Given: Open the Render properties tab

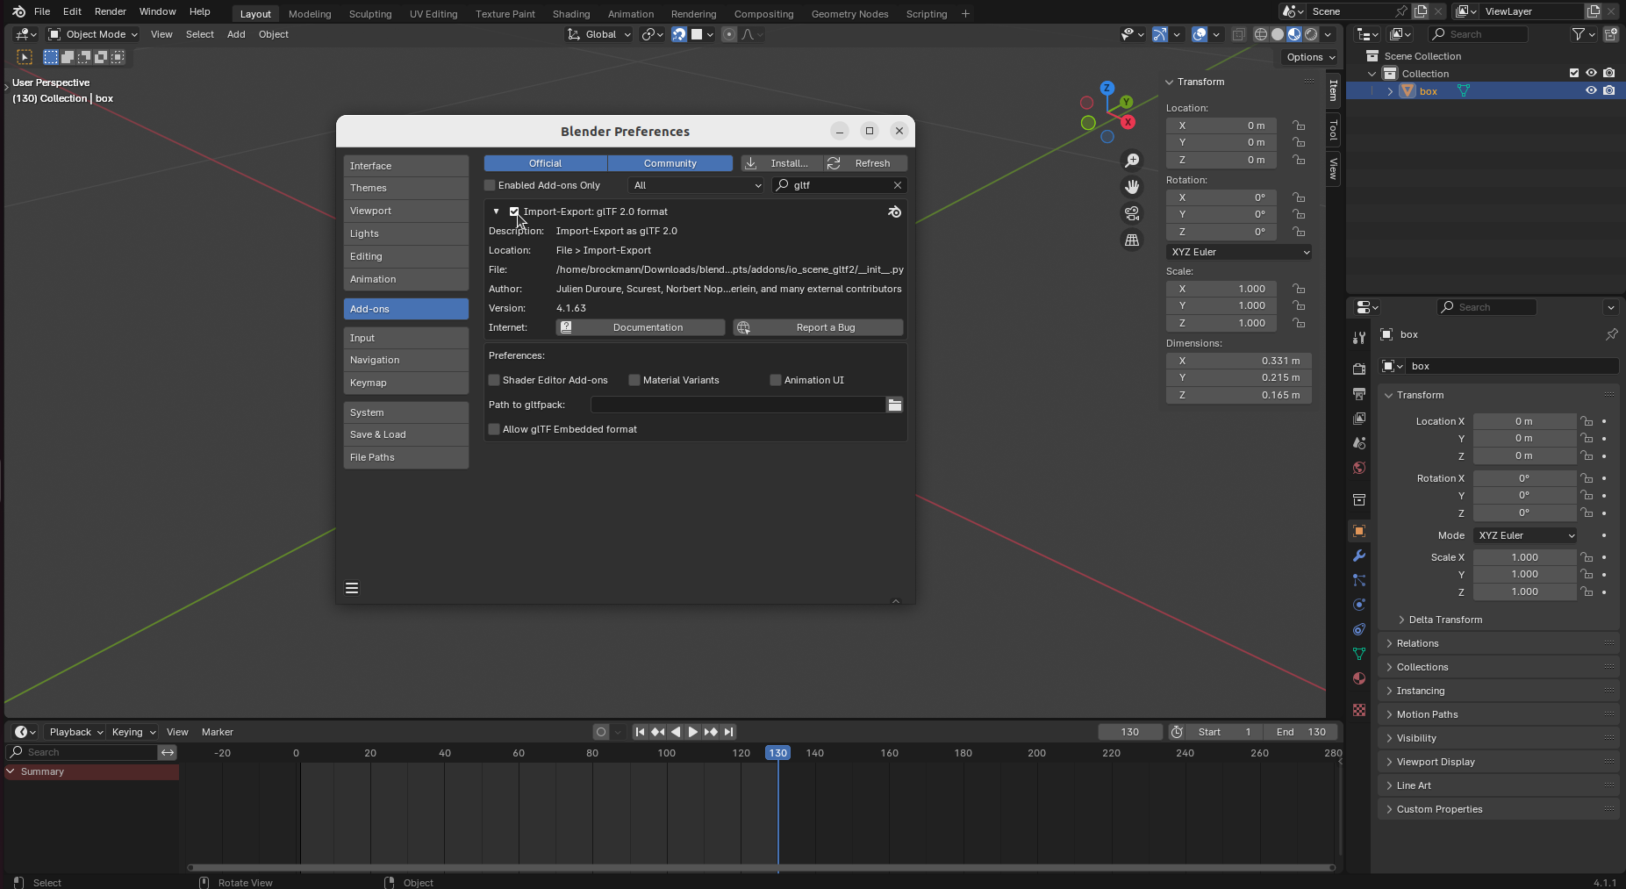Looking at the screenshot, I should point(1359,369).
